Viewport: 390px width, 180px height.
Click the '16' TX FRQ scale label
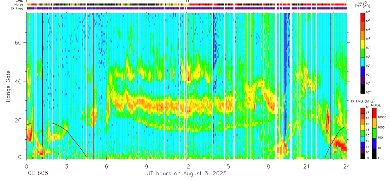[368, 118]
